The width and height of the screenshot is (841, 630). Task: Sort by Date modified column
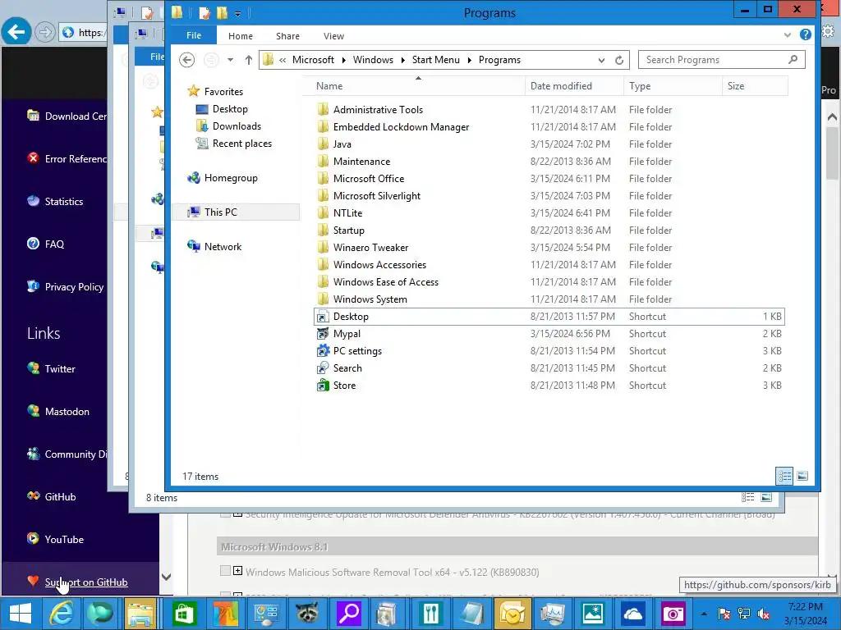click(x=574, y=85)
